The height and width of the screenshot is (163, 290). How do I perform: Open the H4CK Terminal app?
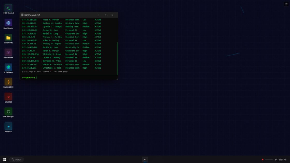9,8
